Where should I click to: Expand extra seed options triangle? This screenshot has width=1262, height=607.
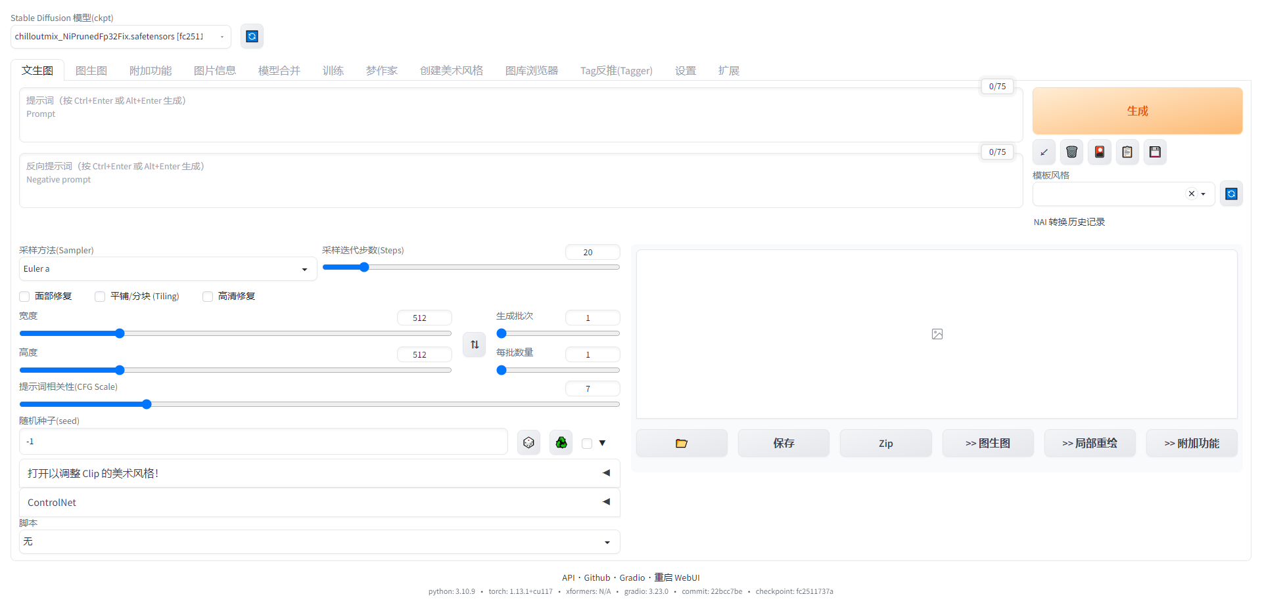pyautogui.click(x=602, y=443)
